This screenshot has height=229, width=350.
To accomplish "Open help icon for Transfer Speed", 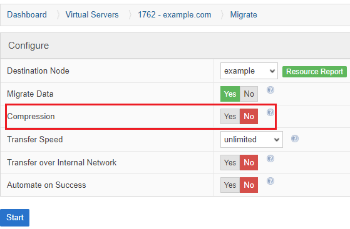I will (295, 139).
